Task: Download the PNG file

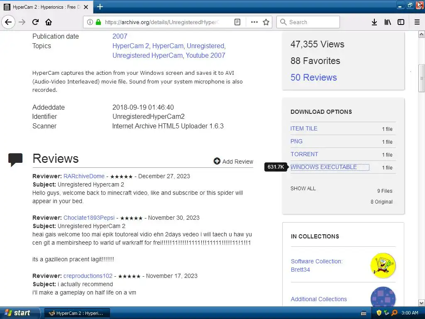Action: 296,141
